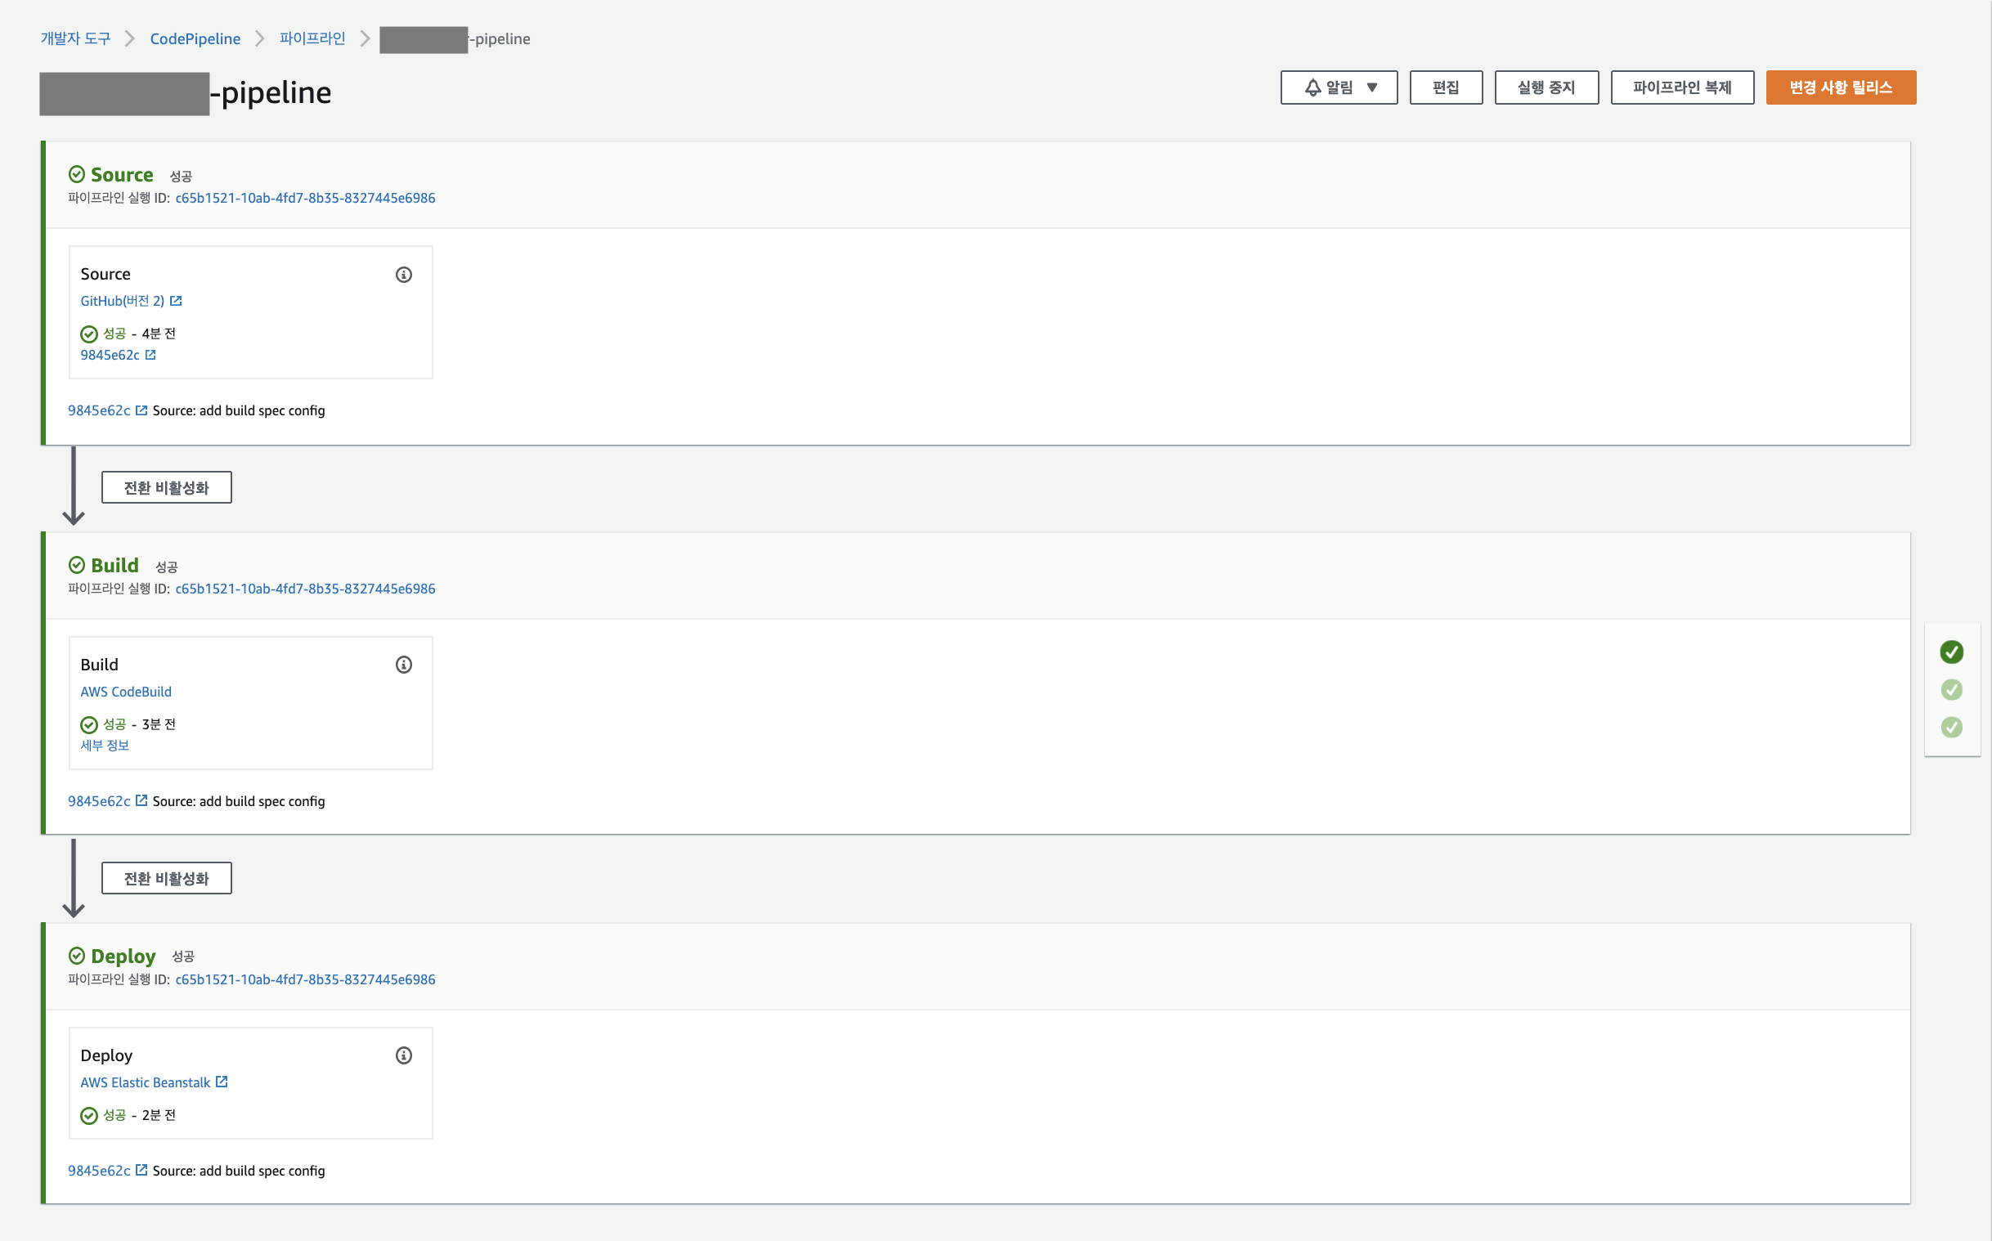Open 개발자 도구 breadcrumb
Viewport: 1992px width, 1241px height.
tap(75, 38)
